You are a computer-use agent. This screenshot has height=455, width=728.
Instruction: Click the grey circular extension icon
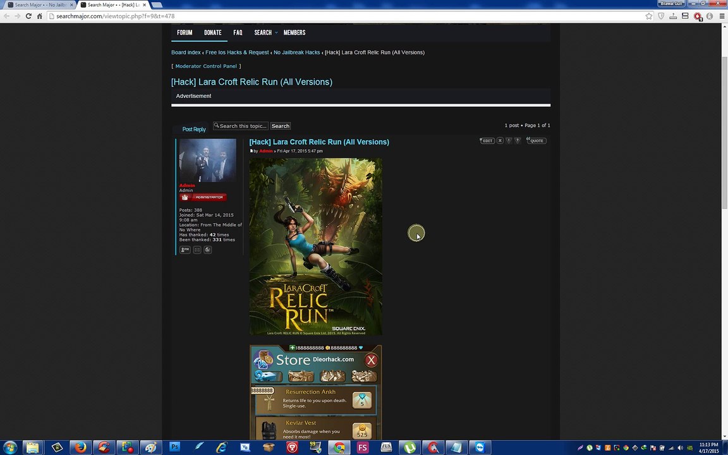coord(710,16)
